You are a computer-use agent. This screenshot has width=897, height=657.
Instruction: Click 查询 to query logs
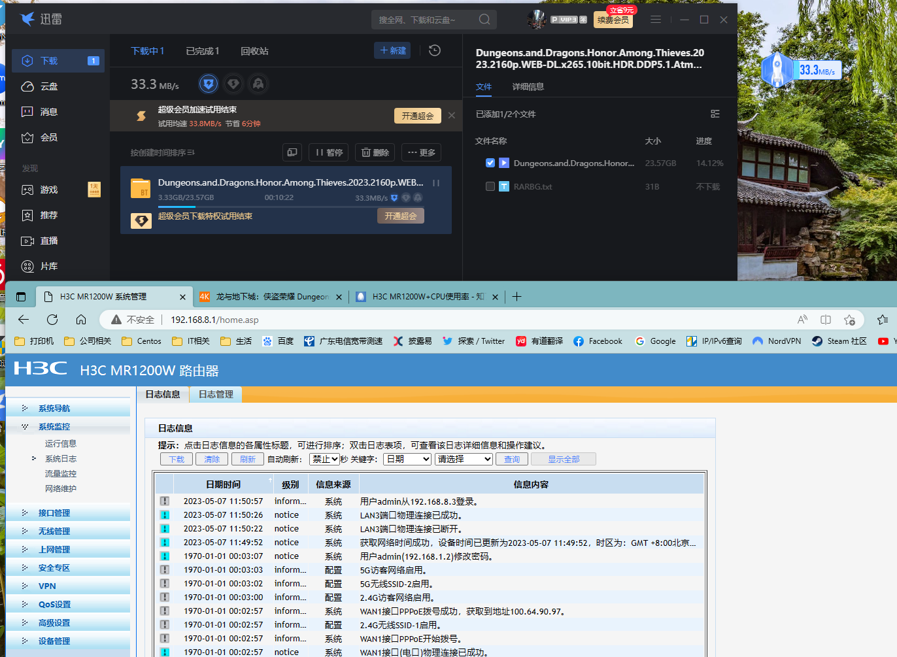pyautogui.click(x=512, y=459)
